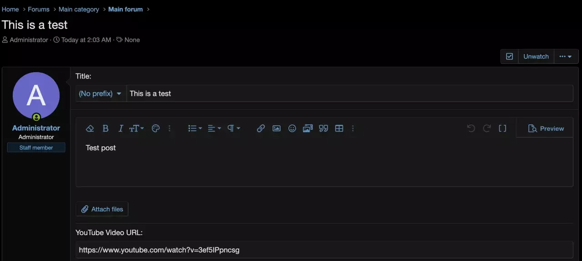This screenshot has width=582, height=261.
Task: Insert a link with chain icon
Action: [261, 128]
